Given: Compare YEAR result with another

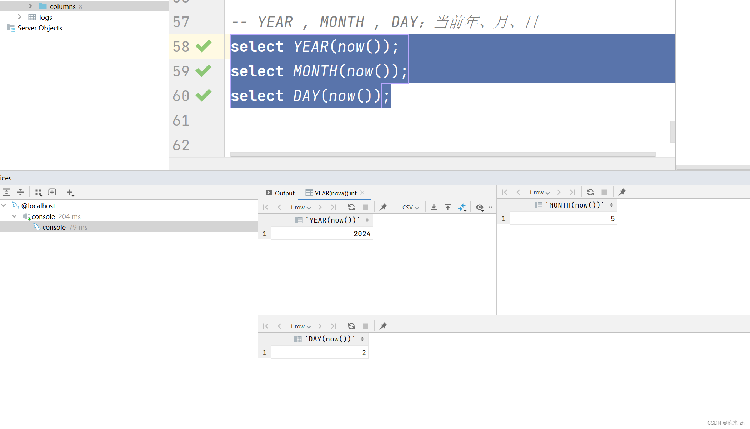Looking at the screenshot, I should click(x=462, y=207).
